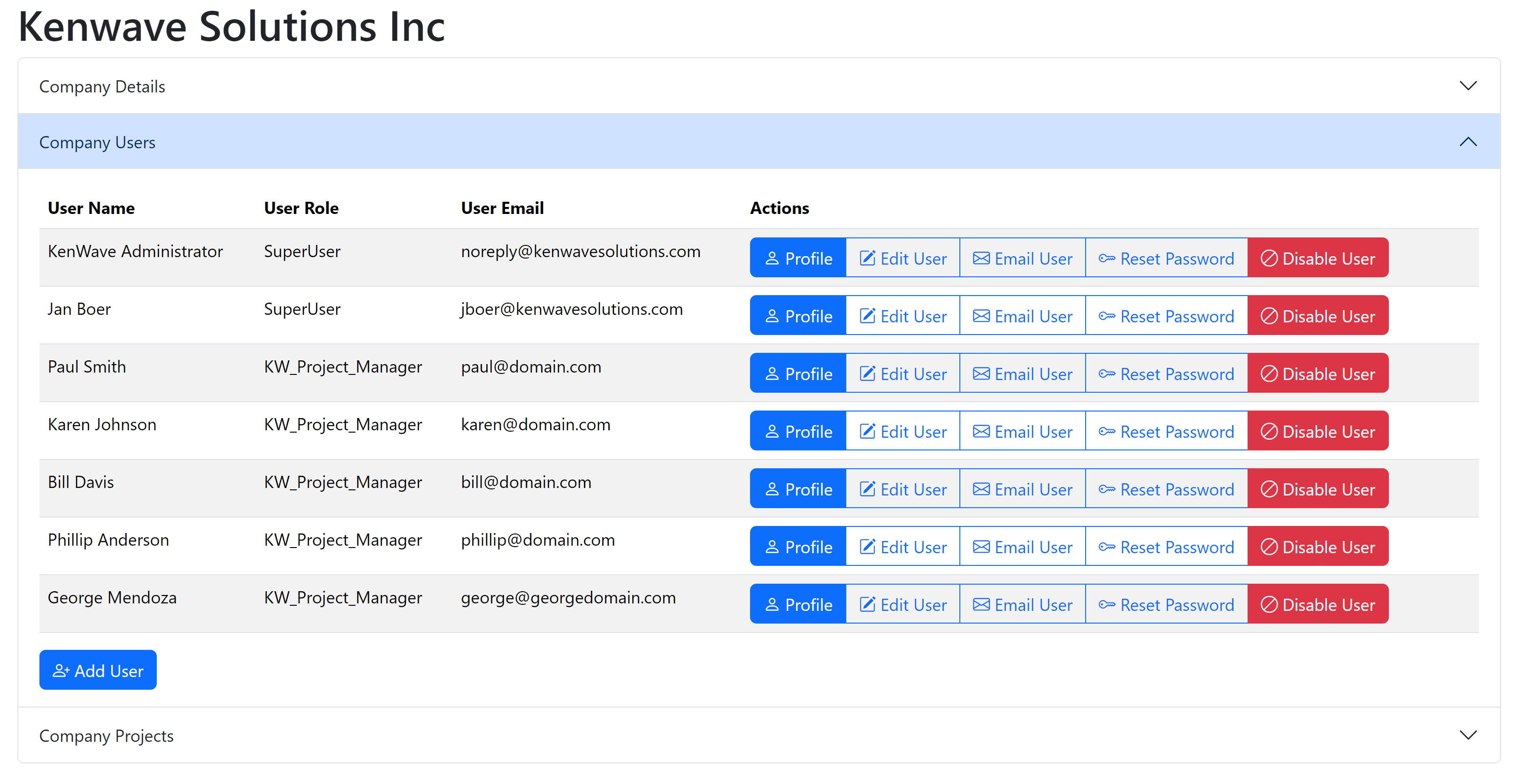Open Karen Johnson's profile
The height and width of the screenshot is (777, 1517).
point(798,431)
